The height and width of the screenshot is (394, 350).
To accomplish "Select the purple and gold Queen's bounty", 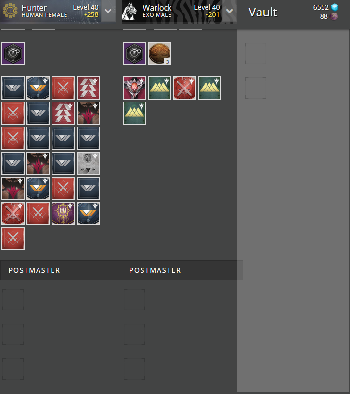I will [63, 213].
